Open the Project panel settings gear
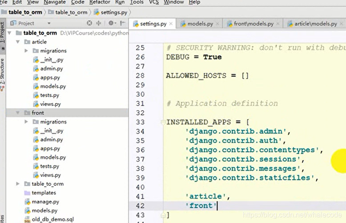Viewport: 346px width, 223px height. pos(112,23)
